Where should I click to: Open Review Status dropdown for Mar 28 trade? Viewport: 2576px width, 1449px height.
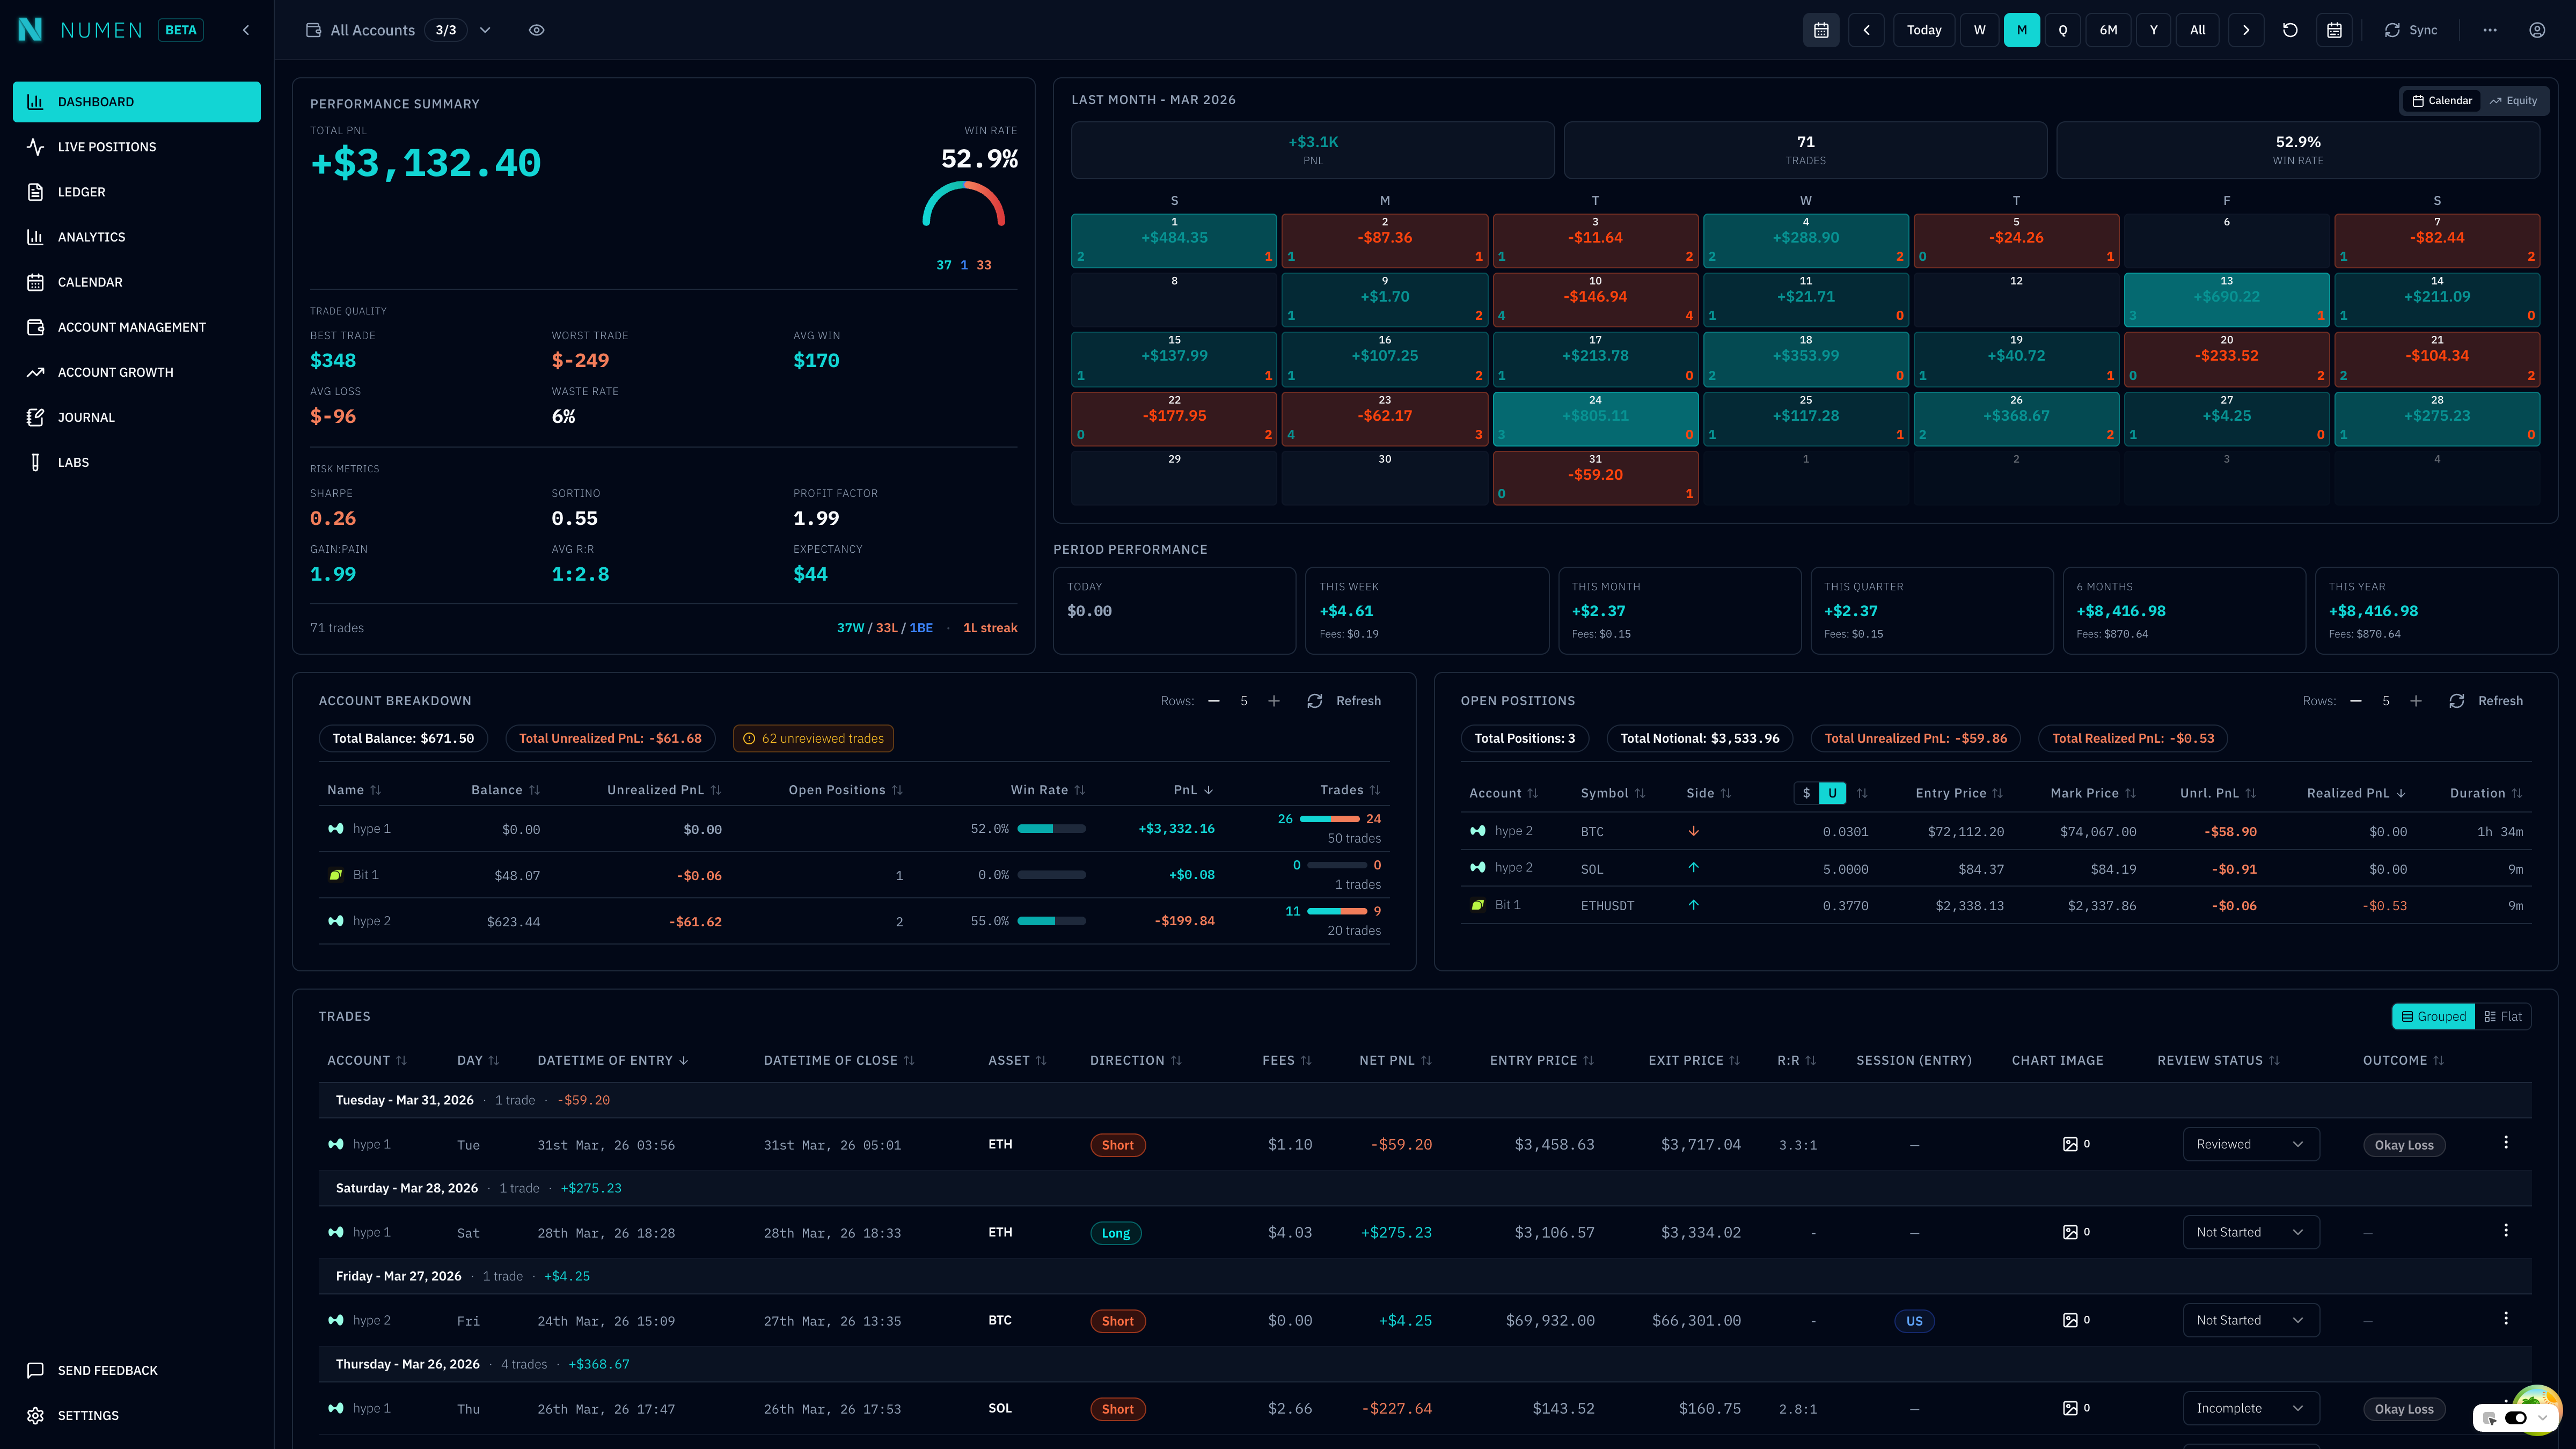point(2251,1232)
